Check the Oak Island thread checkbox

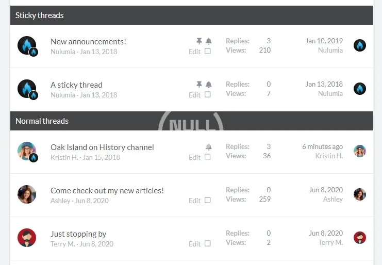[208, 157]
